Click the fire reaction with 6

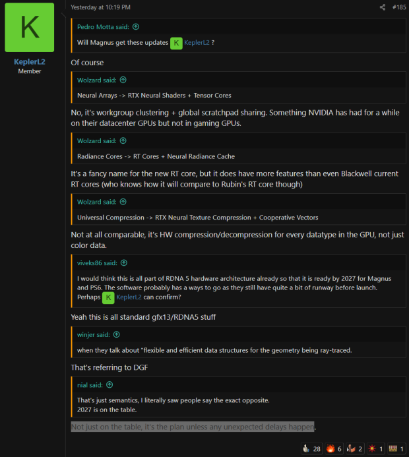pos(334,448)
